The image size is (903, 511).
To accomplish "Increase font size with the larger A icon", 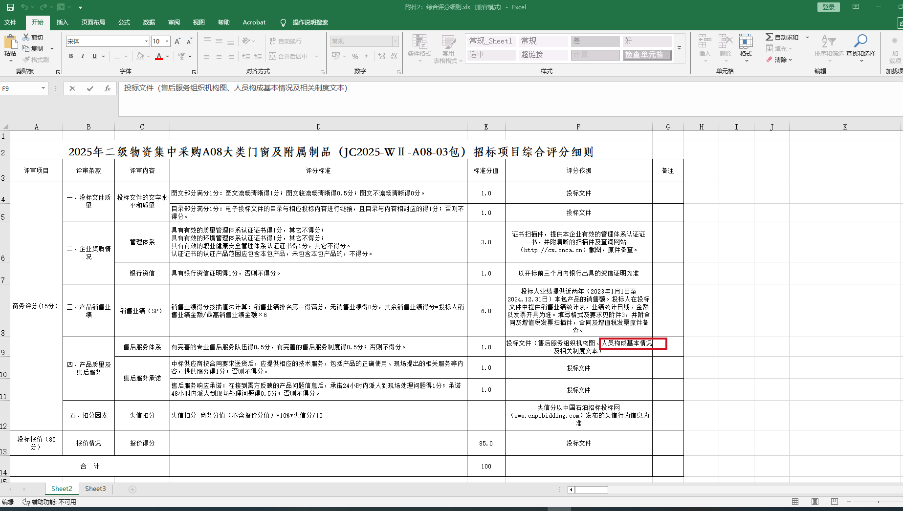I will point(177,42).
